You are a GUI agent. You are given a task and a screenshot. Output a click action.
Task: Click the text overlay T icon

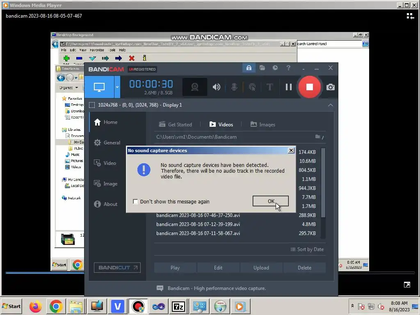point(270,87)
